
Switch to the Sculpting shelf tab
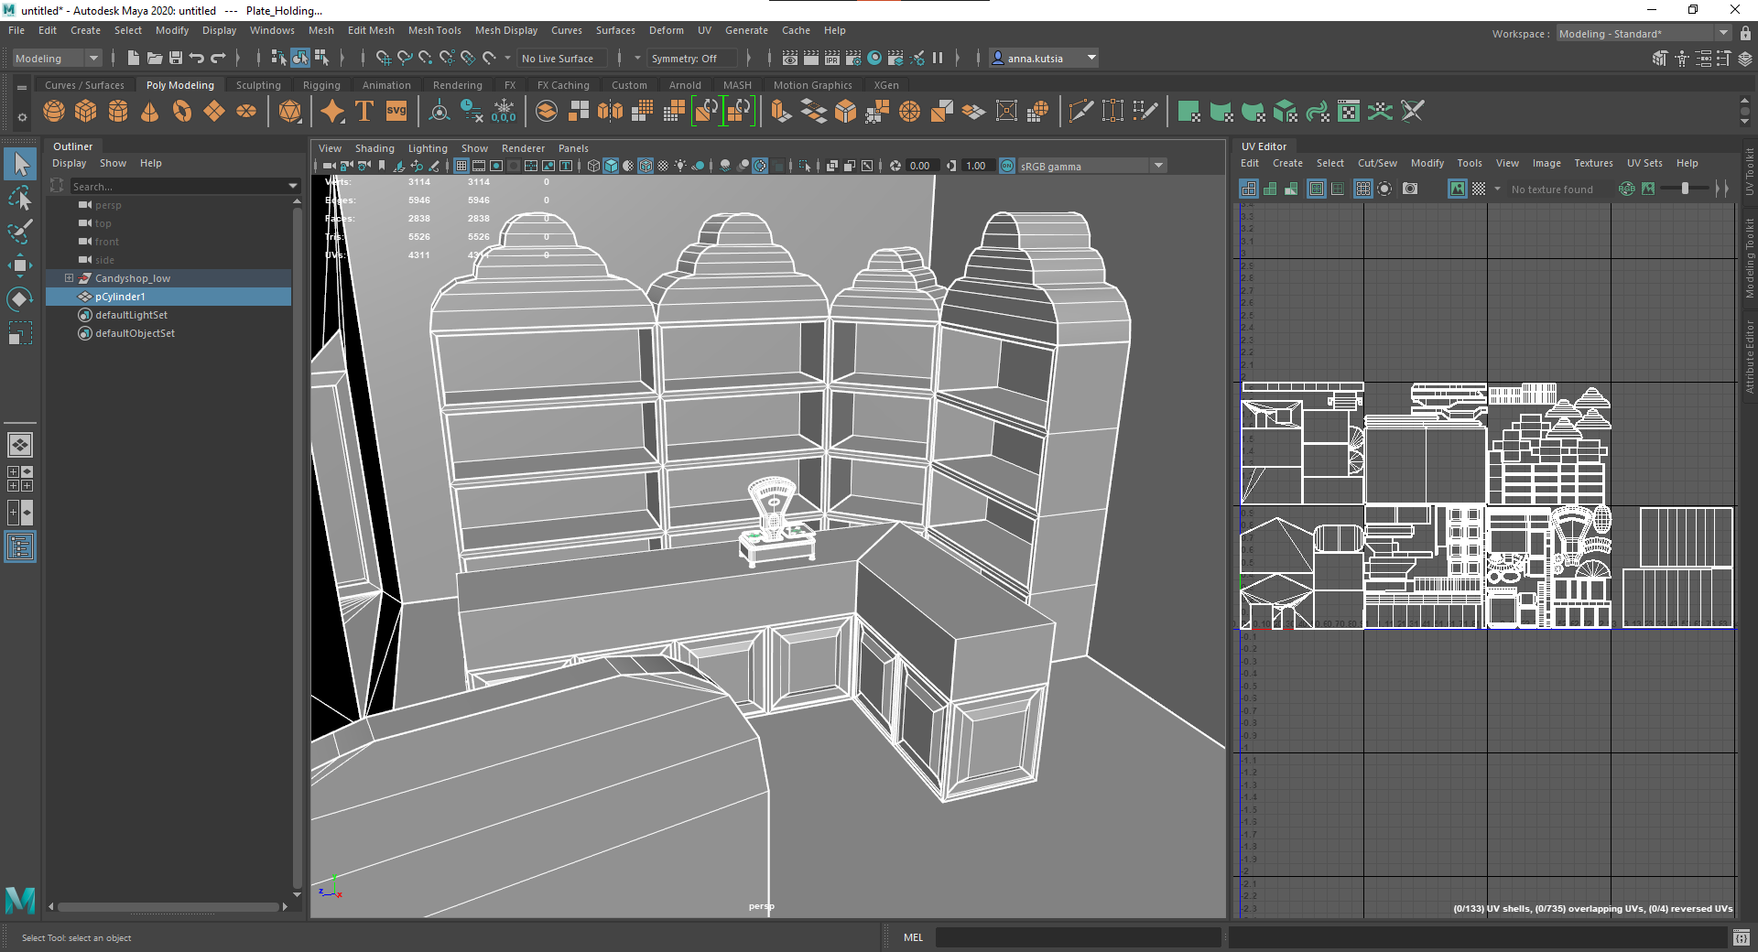[258, 85]
